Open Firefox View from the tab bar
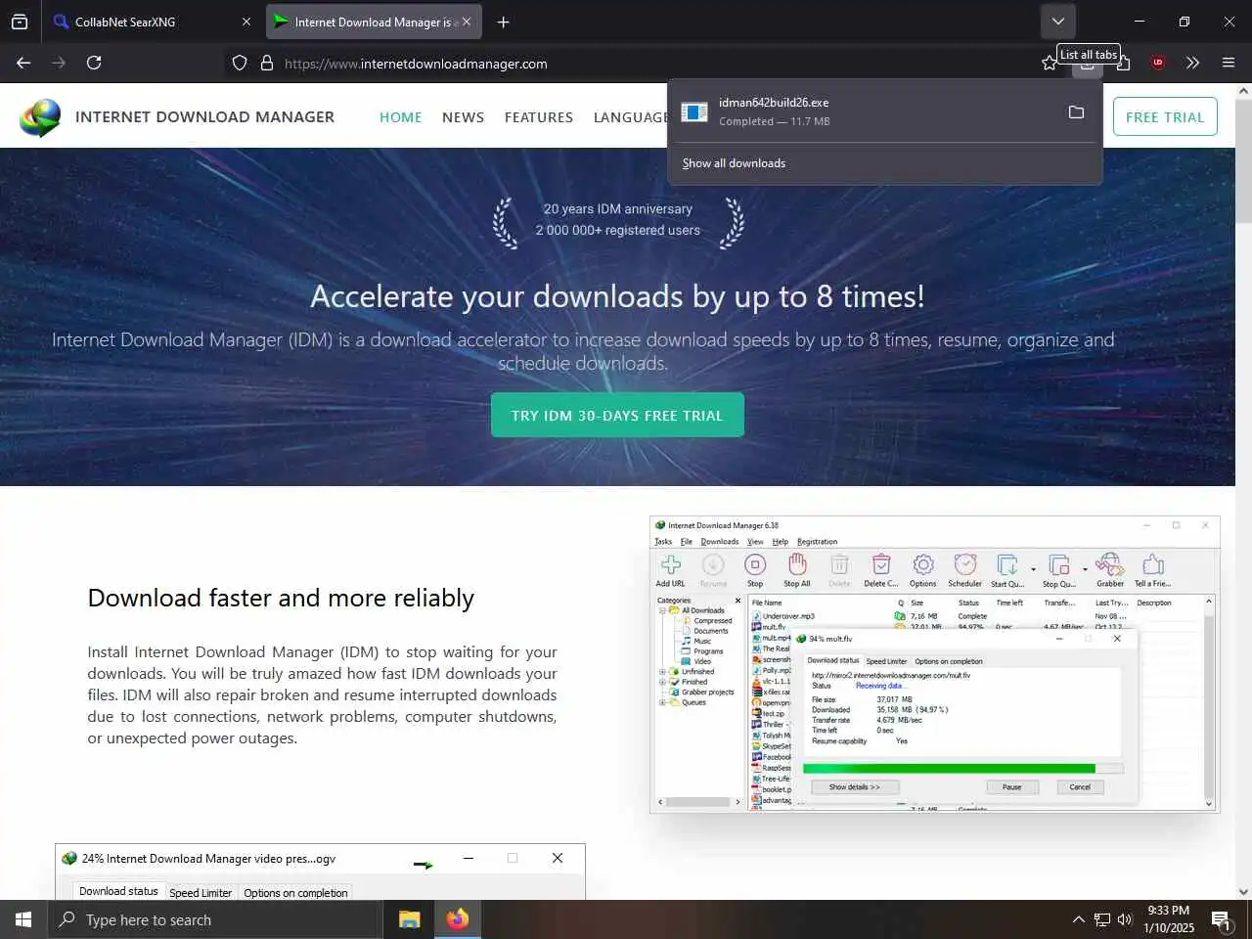This screenshot has width=1252, height=939. [20, 22]
